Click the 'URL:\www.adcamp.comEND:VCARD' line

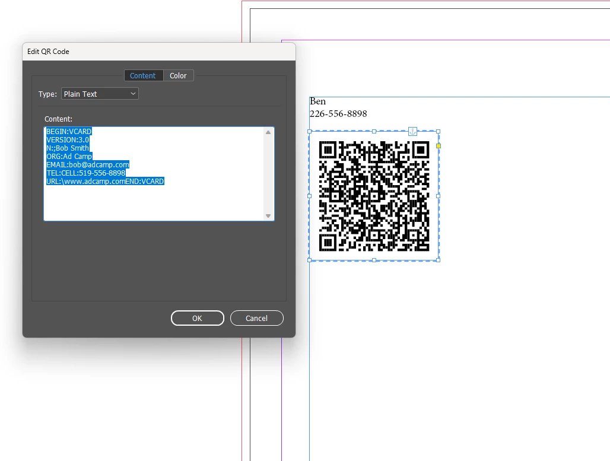[x=105, y=182]
